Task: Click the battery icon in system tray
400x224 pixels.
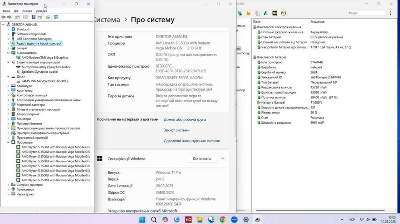Action: pyautogui.click(x=374, y=220)
